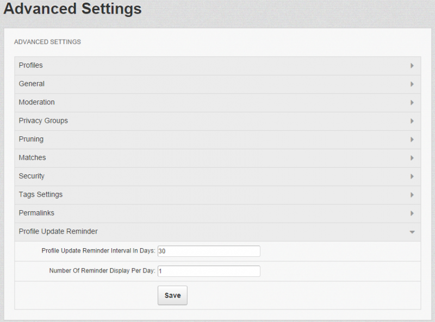Screen dimensions: 435x322
Task: Focus the Reminder Interval In Days field
Action: pyautogui.click(x=209, y=251)
